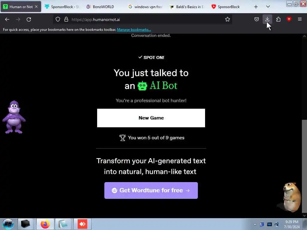Open the Extensions puzzle icon
This screenshot has width=307, height=230.
(278, 19)
